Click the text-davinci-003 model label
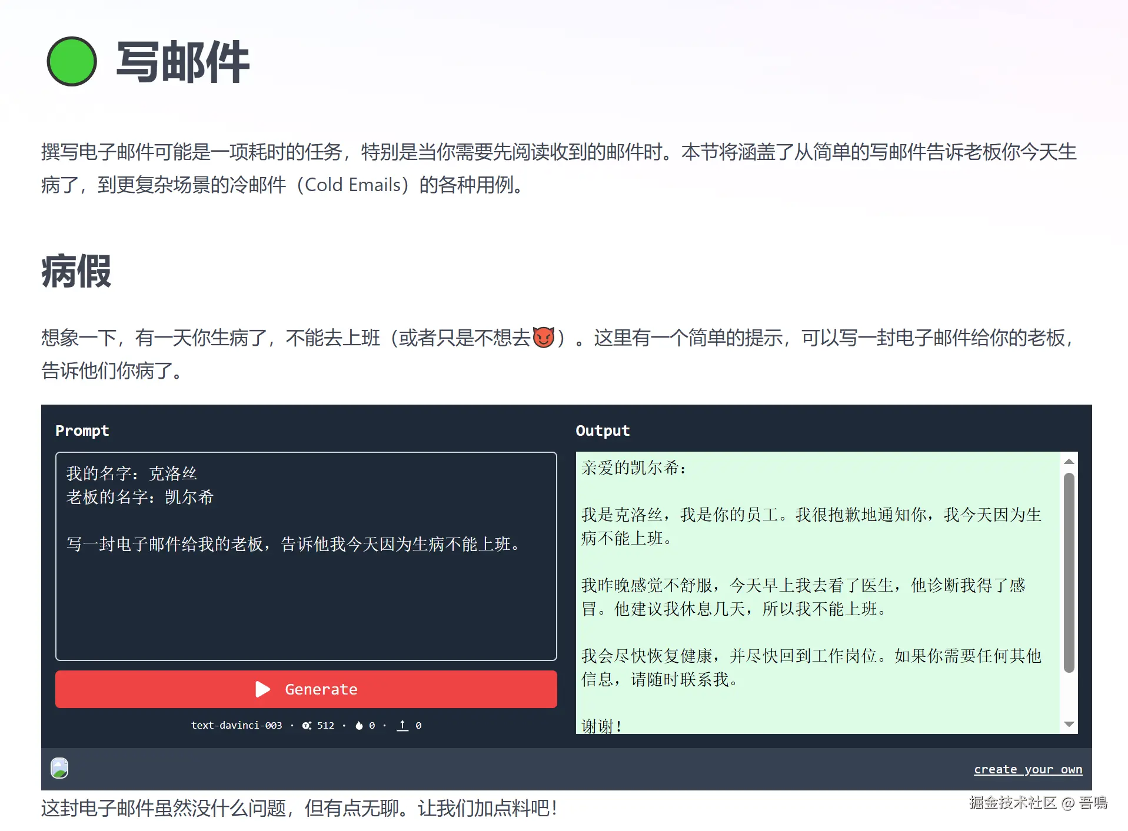Image resolution: width=1128 pixels, height=831 pixels. 237,726
